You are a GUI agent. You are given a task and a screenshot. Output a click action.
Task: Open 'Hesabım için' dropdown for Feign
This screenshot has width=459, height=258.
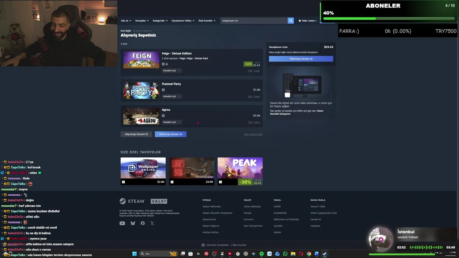pyautogui.click(x=172, y=71)
